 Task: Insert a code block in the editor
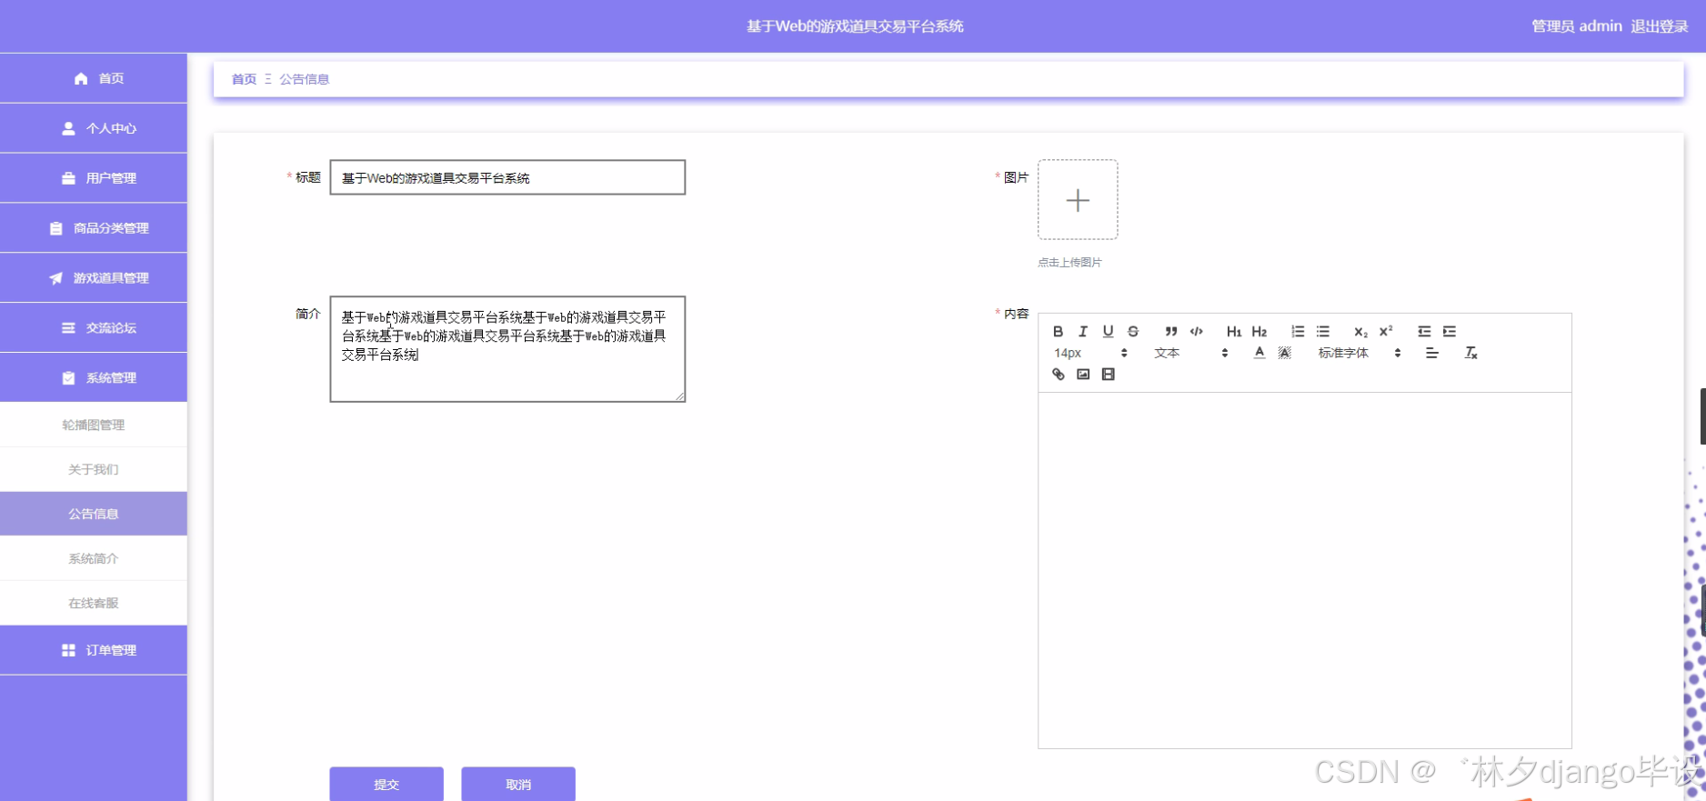point(1197,332)
